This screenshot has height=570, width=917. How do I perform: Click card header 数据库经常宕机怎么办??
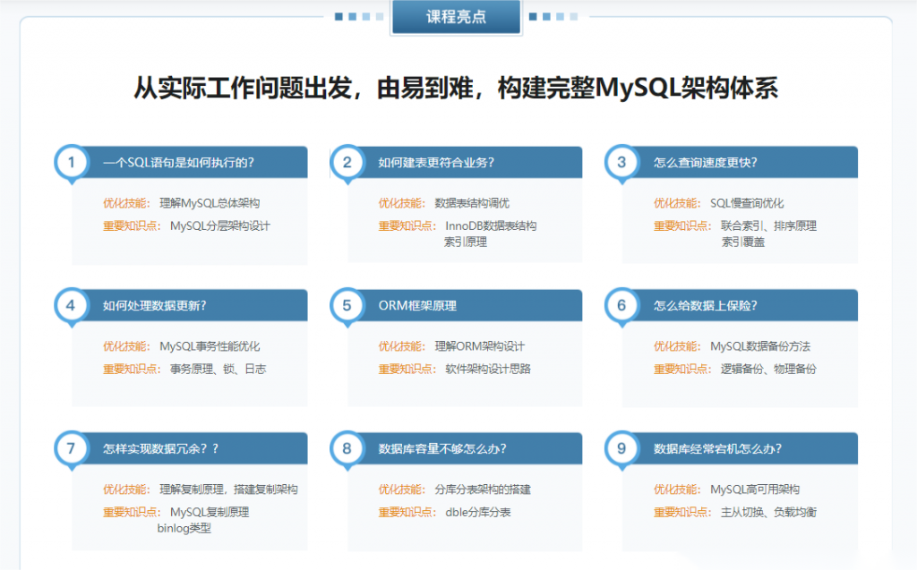[x=740, y=448]
